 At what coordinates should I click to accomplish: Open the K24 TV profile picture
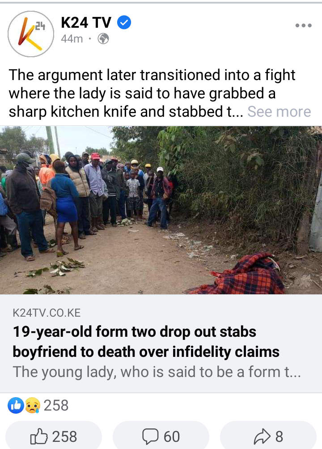[x=31, y=34]
